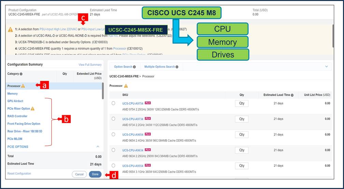
Task: Click the warning icon beside Processor table heading
Action: click(x=126, y=86)
